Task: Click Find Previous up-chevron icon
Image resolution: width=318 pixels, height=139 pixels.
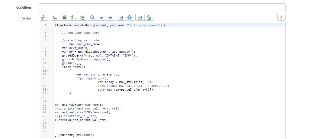Action: [110, 17]
